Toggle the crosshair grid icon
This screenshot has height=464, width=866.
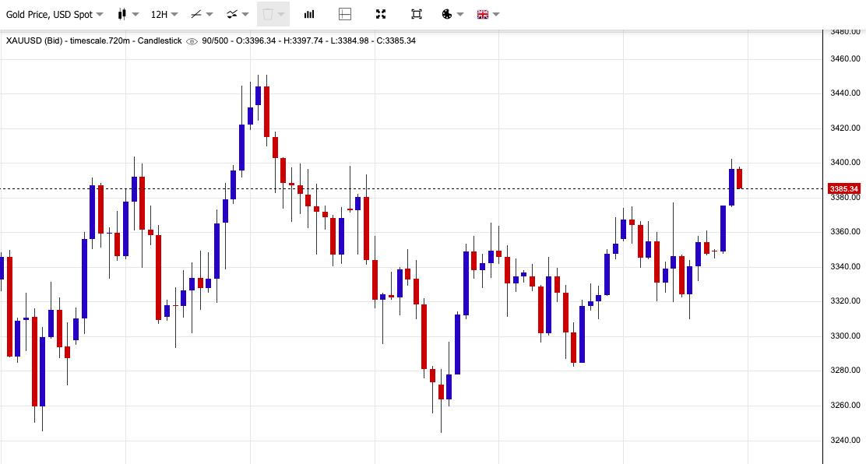pos(345,14)
